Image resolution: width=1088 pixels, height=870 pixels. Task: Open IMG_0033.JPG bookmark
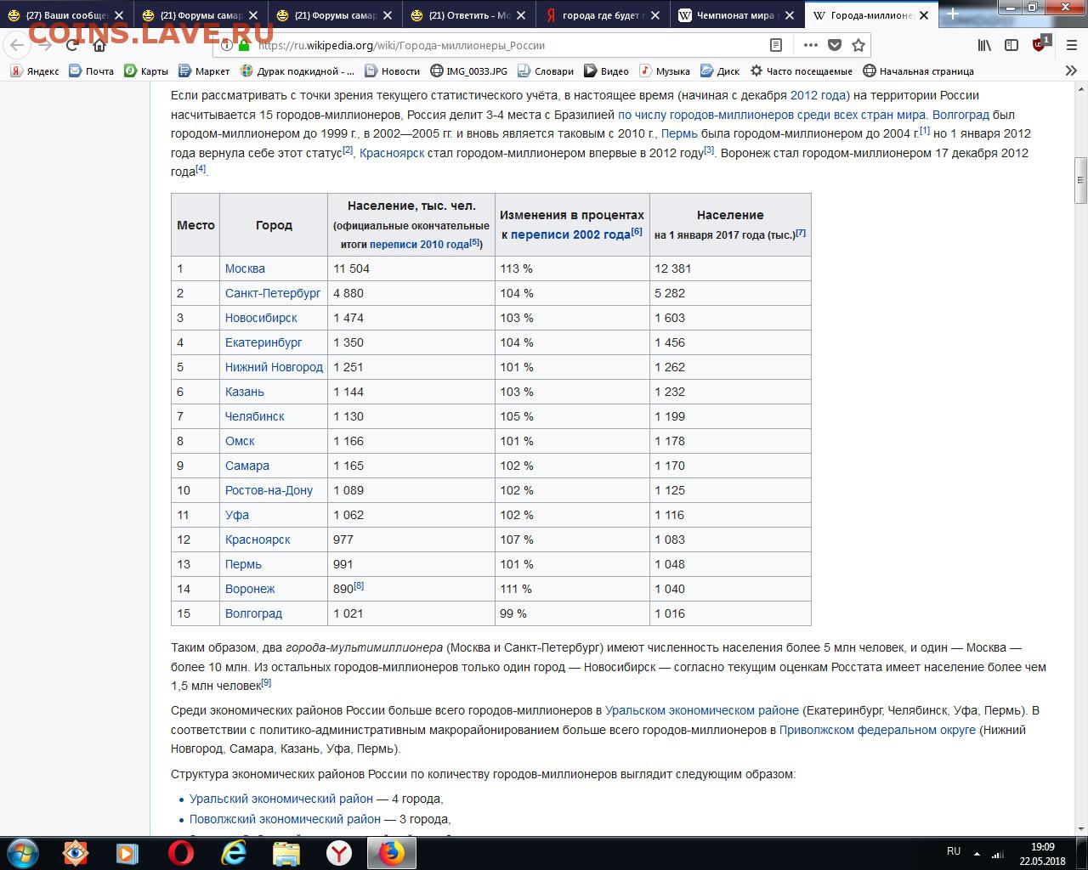pos(468,71)
